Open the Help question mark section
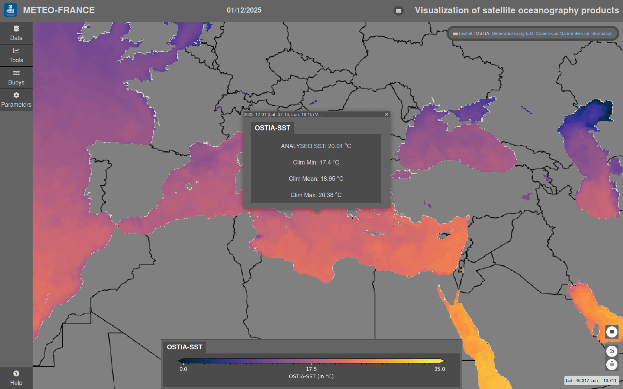Viewport: 623px width, 389px height. click(16, 378)
